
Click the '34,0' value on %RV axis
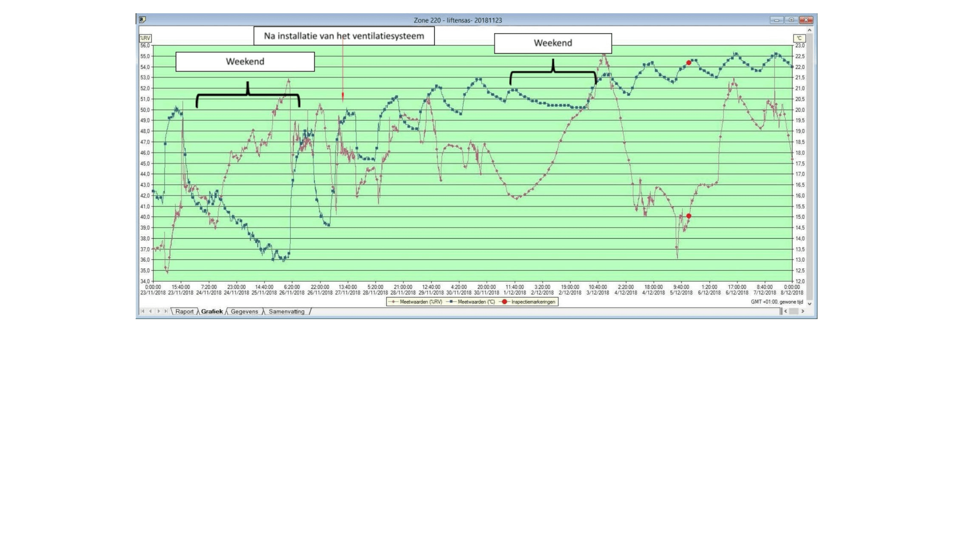[145, 281]
